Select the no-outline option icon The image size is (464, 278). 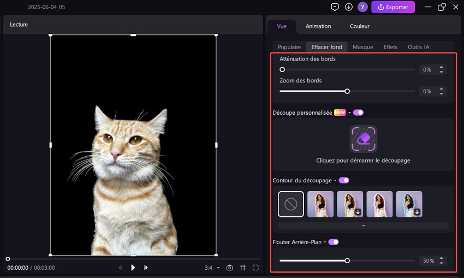tap(290, 204)
